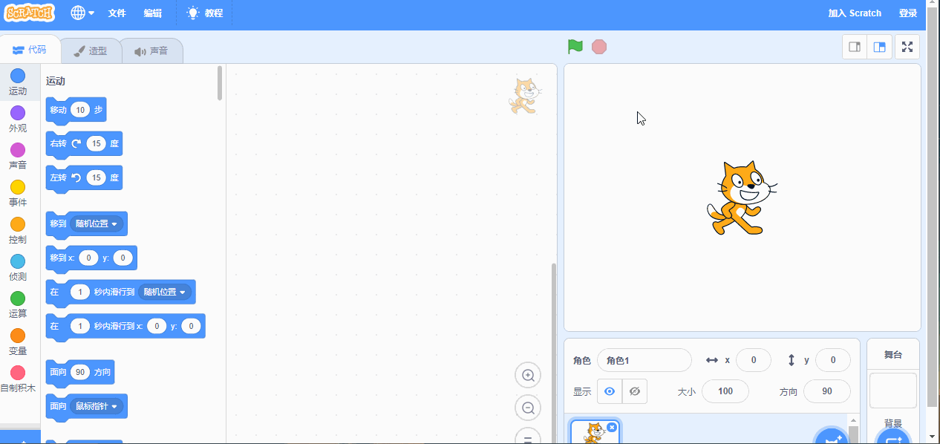Viewport: 940px width, 444px height.
Task: Select the 侦测 block category
Action: pyautogui.click(x=18, y=268)
